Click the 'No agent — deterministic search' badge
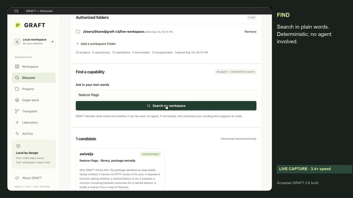 (236, 72)
